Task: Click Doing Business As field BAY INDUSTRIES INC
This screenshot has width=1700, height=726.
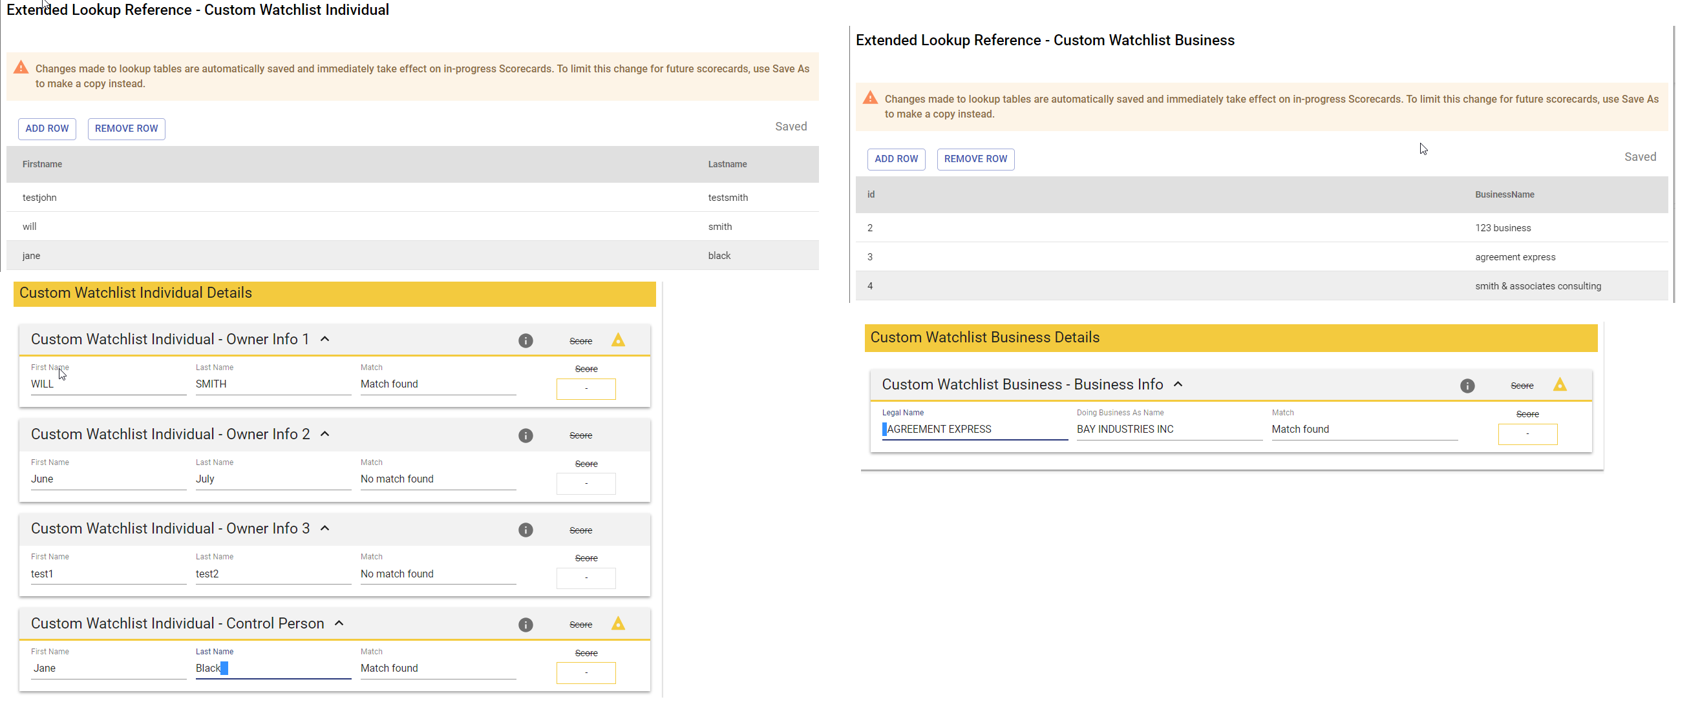Action: pyautogui.click(x=1169, y=430)
